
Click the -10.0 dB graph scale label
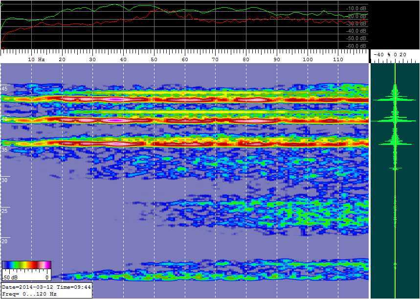tap(355, 9)
